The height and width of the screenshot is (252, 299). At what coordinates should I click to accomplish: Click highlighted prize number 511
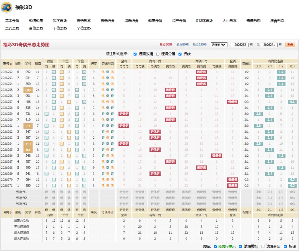[28, 126]
